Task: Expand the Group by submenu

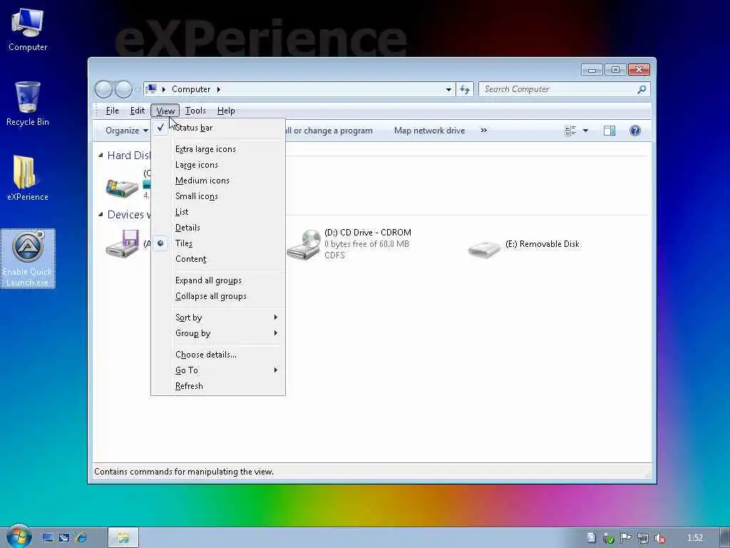Action: (x=218, y=333)
